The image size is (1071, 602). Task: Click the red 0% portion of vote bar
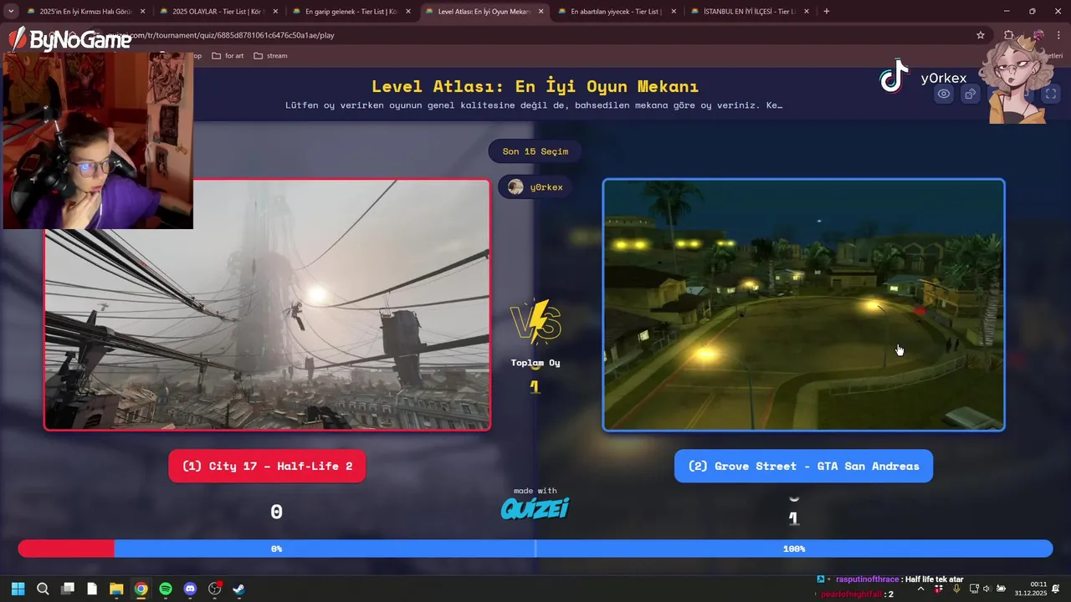[x=66, y=548]
